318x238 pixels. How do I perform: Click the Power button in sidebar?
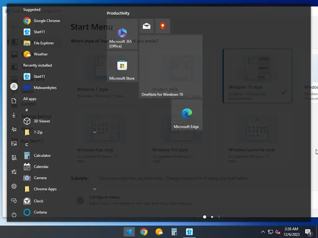click(14, 215)
